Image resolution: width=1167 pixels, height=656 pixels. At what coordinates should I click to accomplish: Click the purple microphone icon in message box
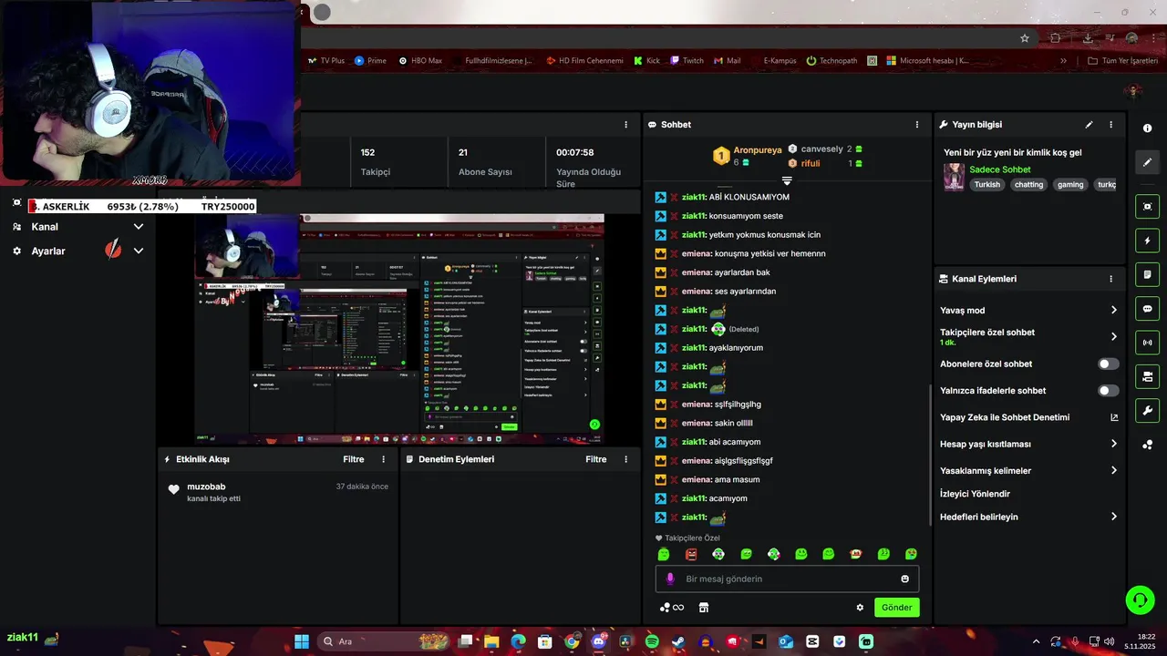tap(670, 579)
